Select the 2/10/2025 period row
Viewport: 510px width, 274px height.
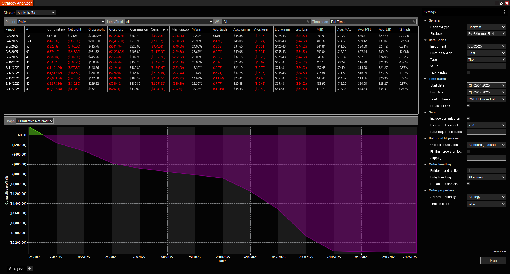(211, 62)
